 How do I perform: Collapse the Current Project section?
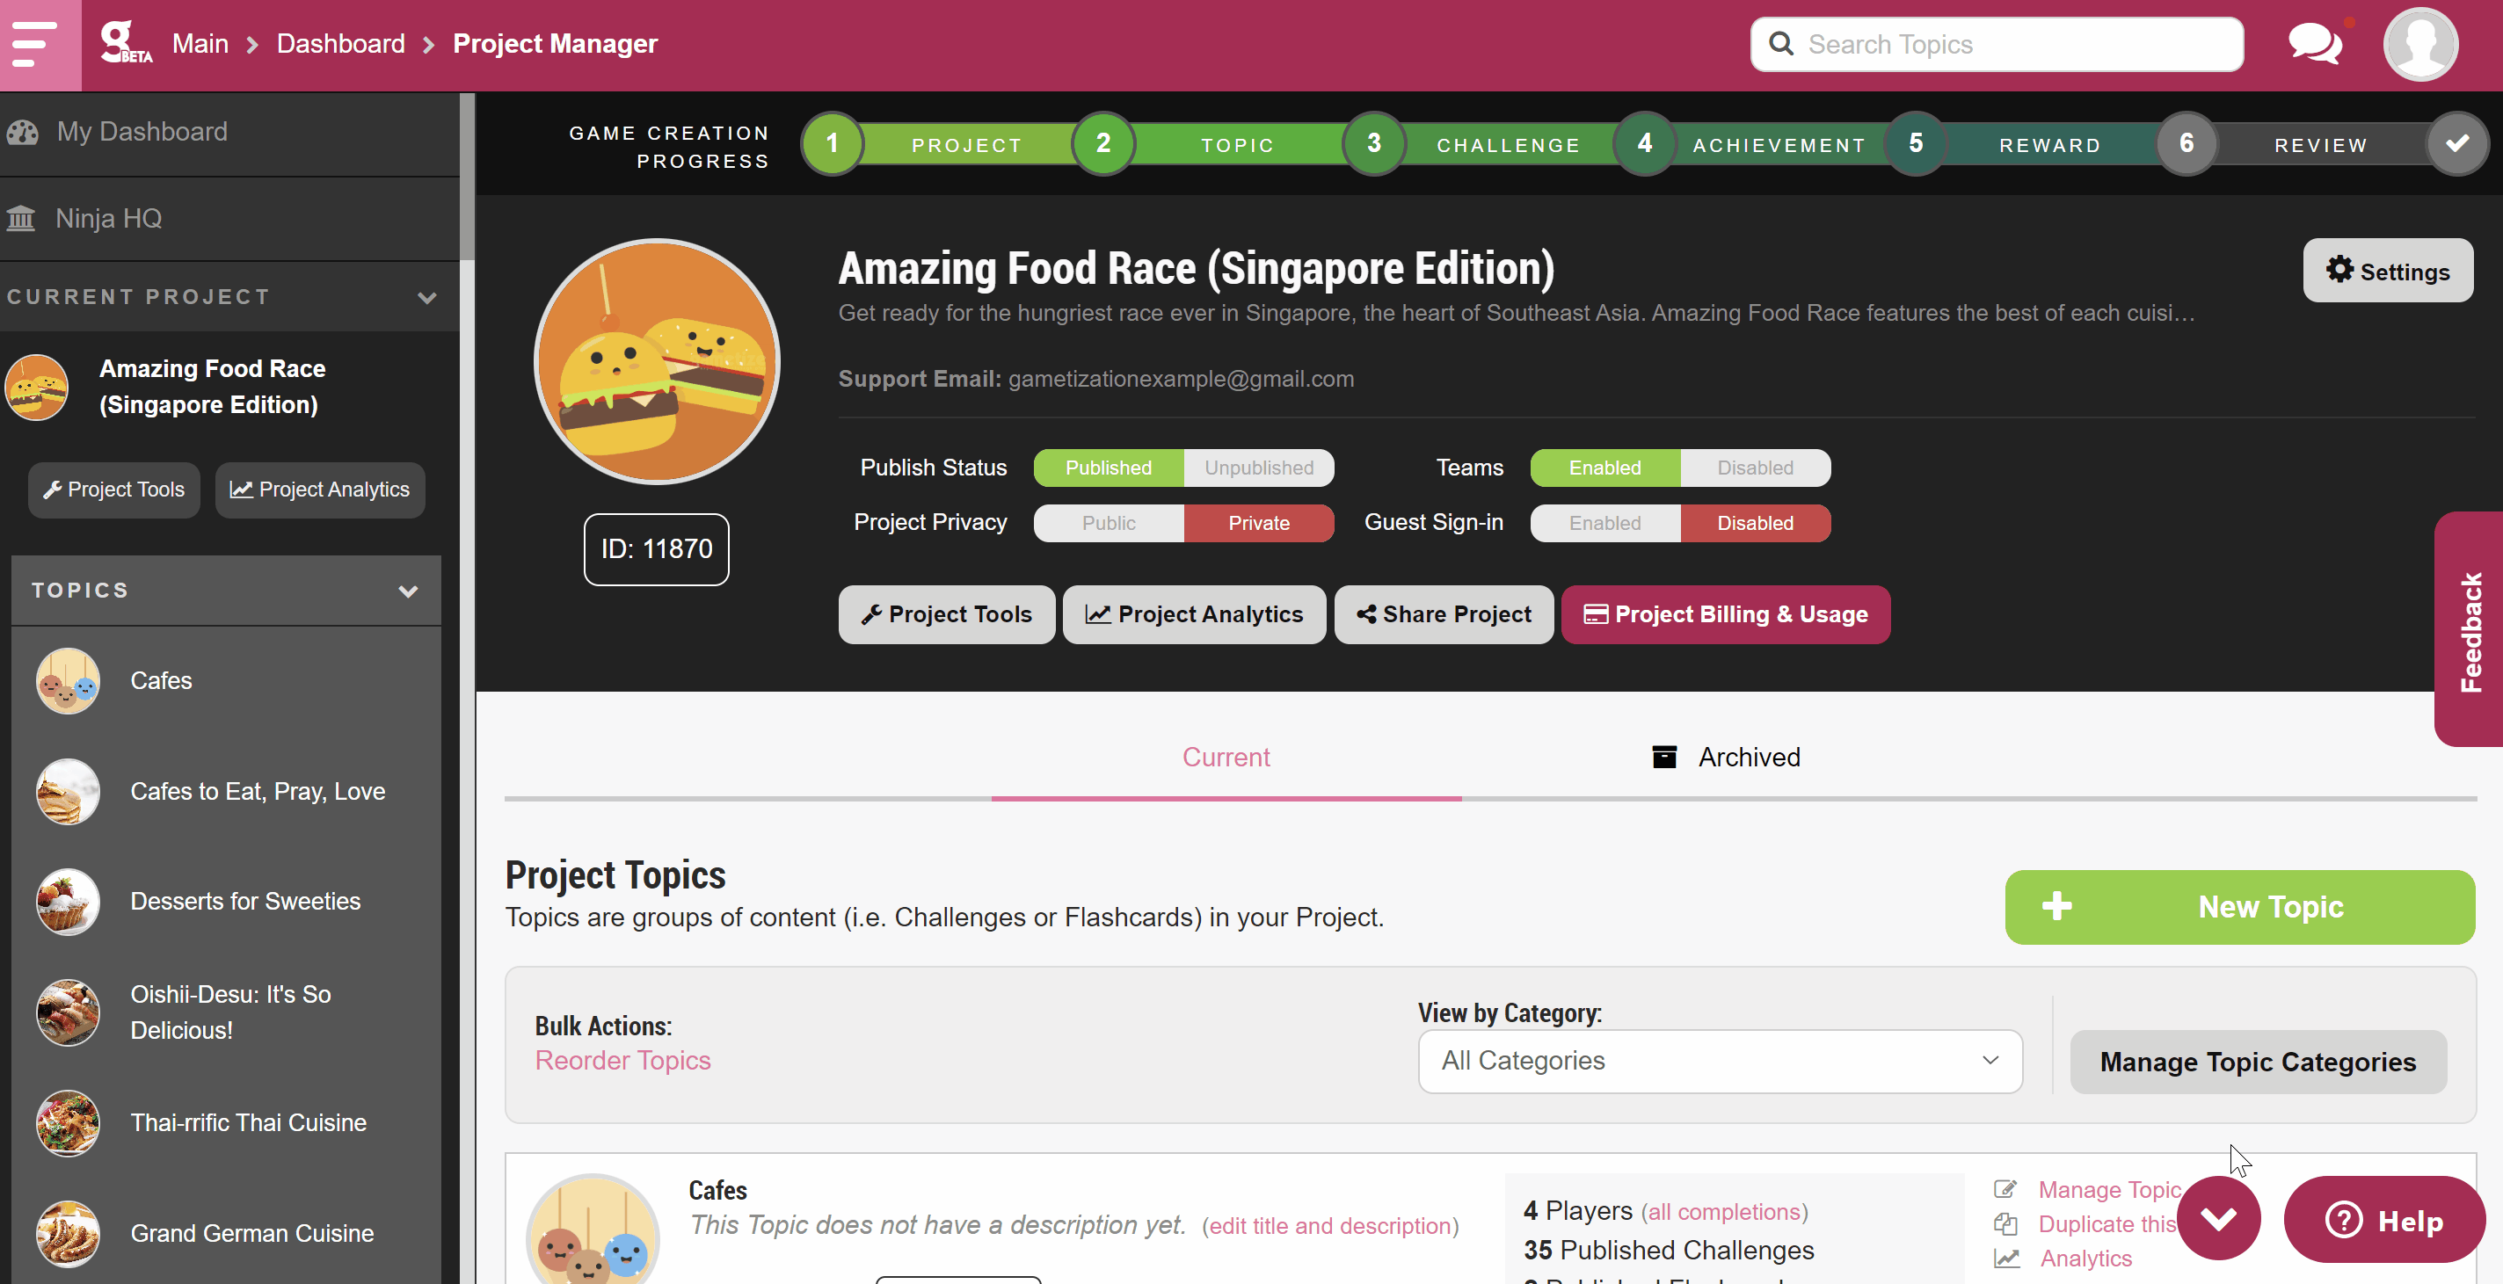coord(426,297)
